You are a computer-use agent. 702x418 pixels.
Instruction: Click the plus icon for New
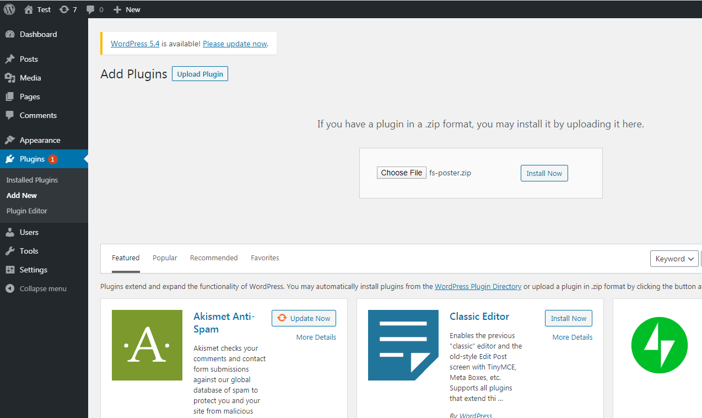pos(117,9)
